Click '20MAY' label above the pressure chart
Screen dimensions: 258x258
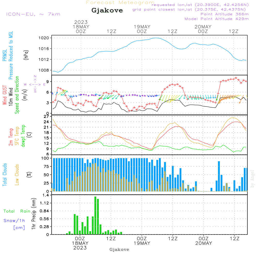[203, 27]
